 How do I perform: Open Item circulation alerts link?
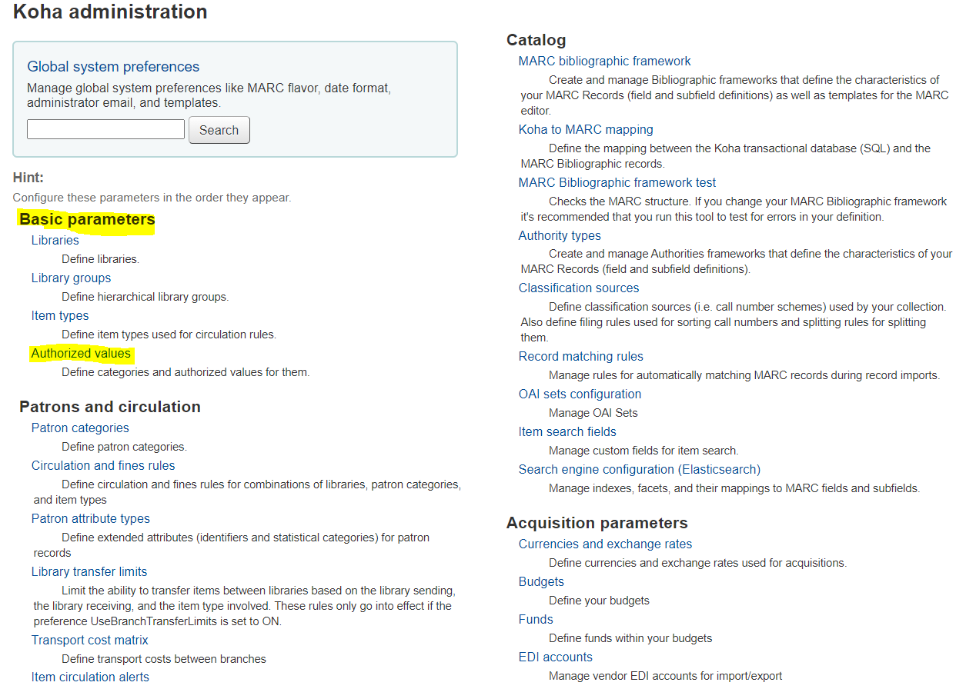click(x=90, y=677)
